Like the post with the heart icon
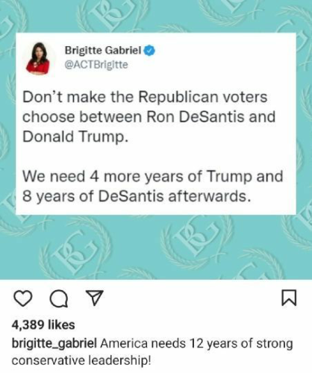The height and width of the screenshot is (373, 312). [x=22, y=298]
